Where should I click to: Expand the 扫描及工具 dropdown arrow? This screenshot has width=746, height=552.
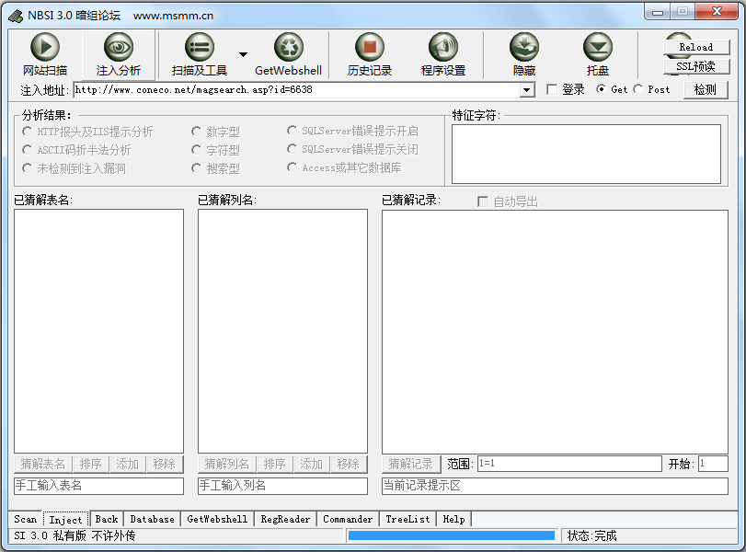pyautogui.click(x=243, y=54)
